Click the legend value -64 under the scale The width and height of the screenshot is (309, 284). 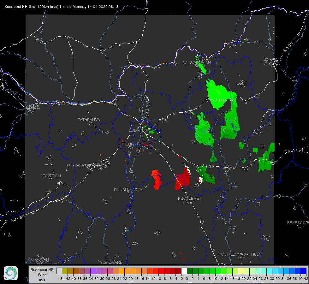tap(62, 279)
